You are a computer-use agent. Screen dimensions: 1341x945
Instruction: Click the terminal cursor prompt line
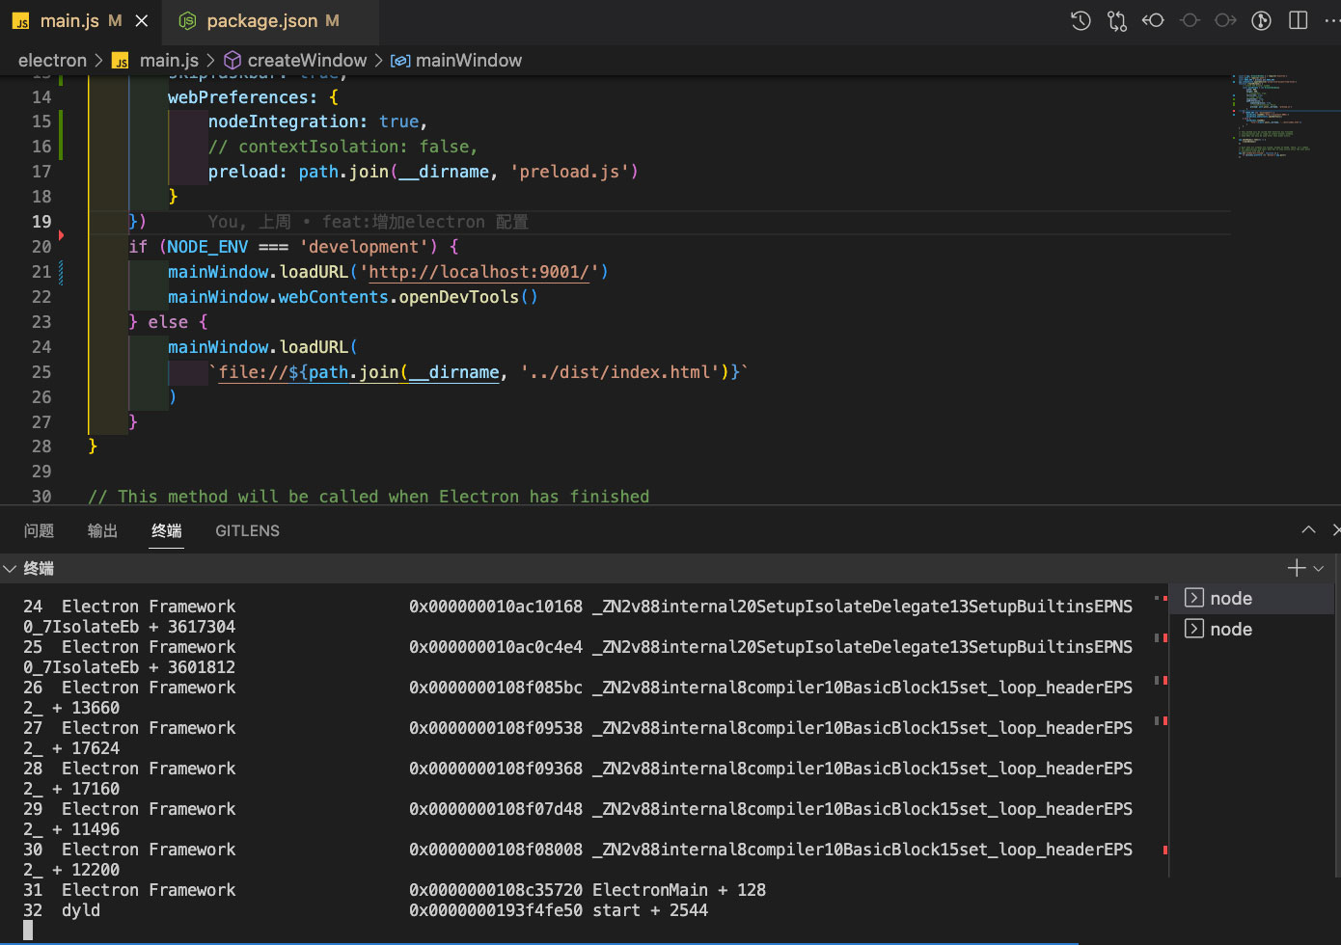pos(28,931)
